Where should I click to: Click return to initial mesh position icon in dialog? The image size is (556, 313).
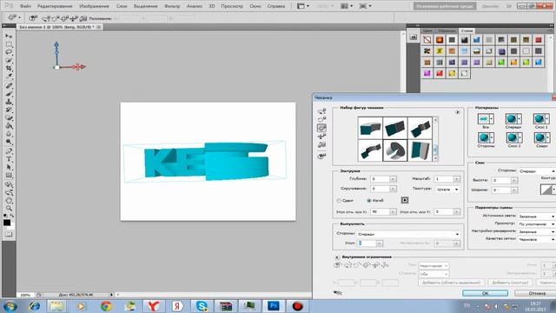point(321,156)
